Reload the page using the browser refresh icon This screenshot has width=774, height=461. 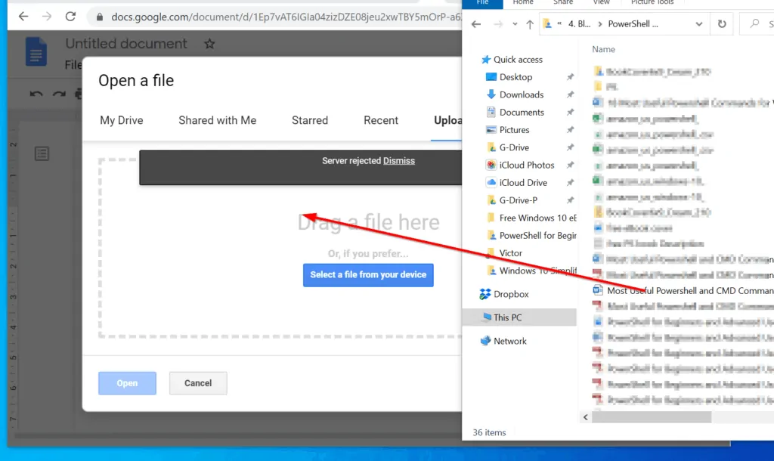coord(71,15)
